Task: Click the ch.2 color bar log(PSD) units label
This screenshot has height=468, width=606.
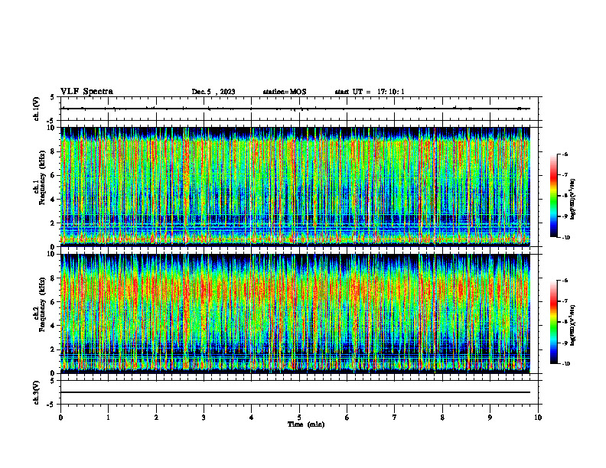Action: point(573,326)
